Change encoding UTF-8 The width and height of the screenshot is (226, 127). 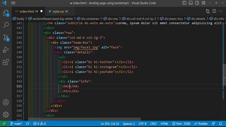click(x=143, y=124)
